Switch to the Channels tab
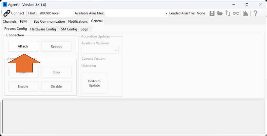Viewport: 267px width, 136px height. pos(10,21)
